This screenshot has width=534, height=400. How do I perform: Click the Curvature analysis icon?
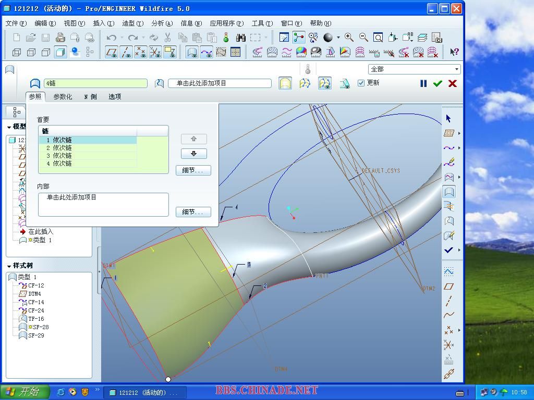257,52
